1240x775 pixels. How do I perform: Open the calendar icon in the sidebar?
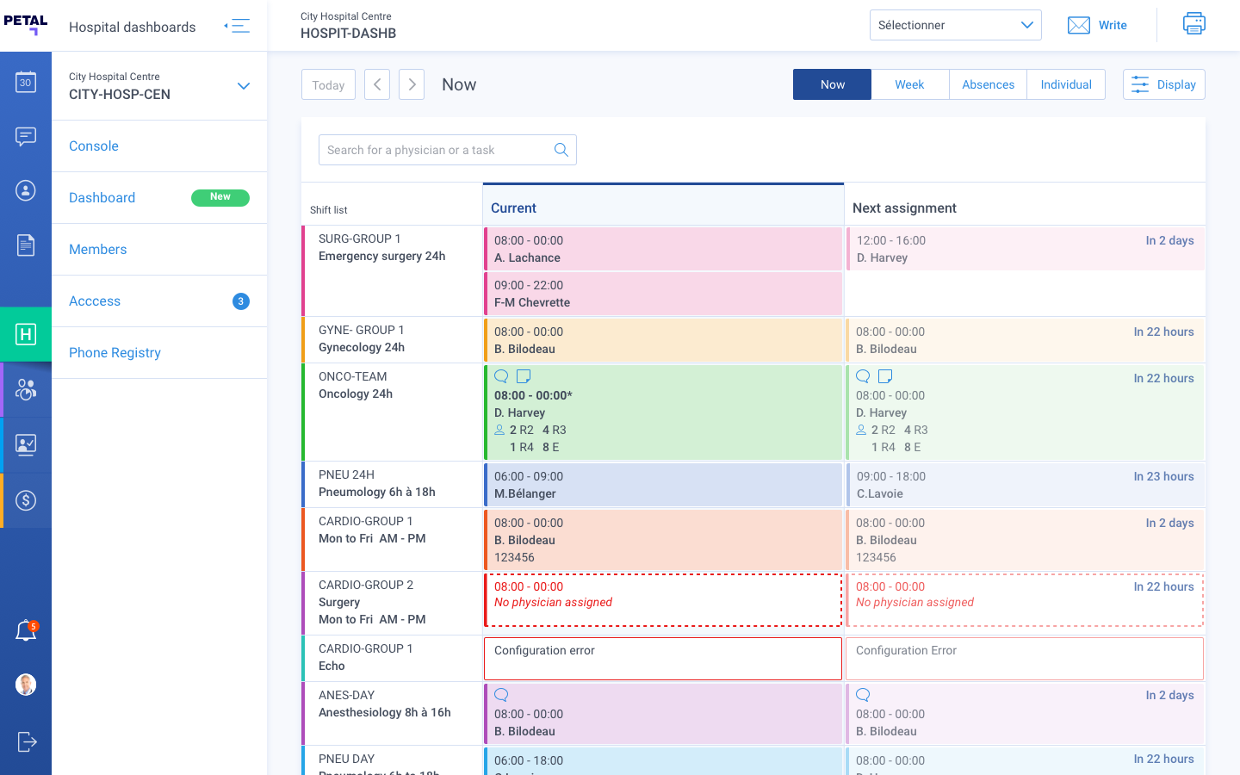pyautogui.click(x=26, y=81)
